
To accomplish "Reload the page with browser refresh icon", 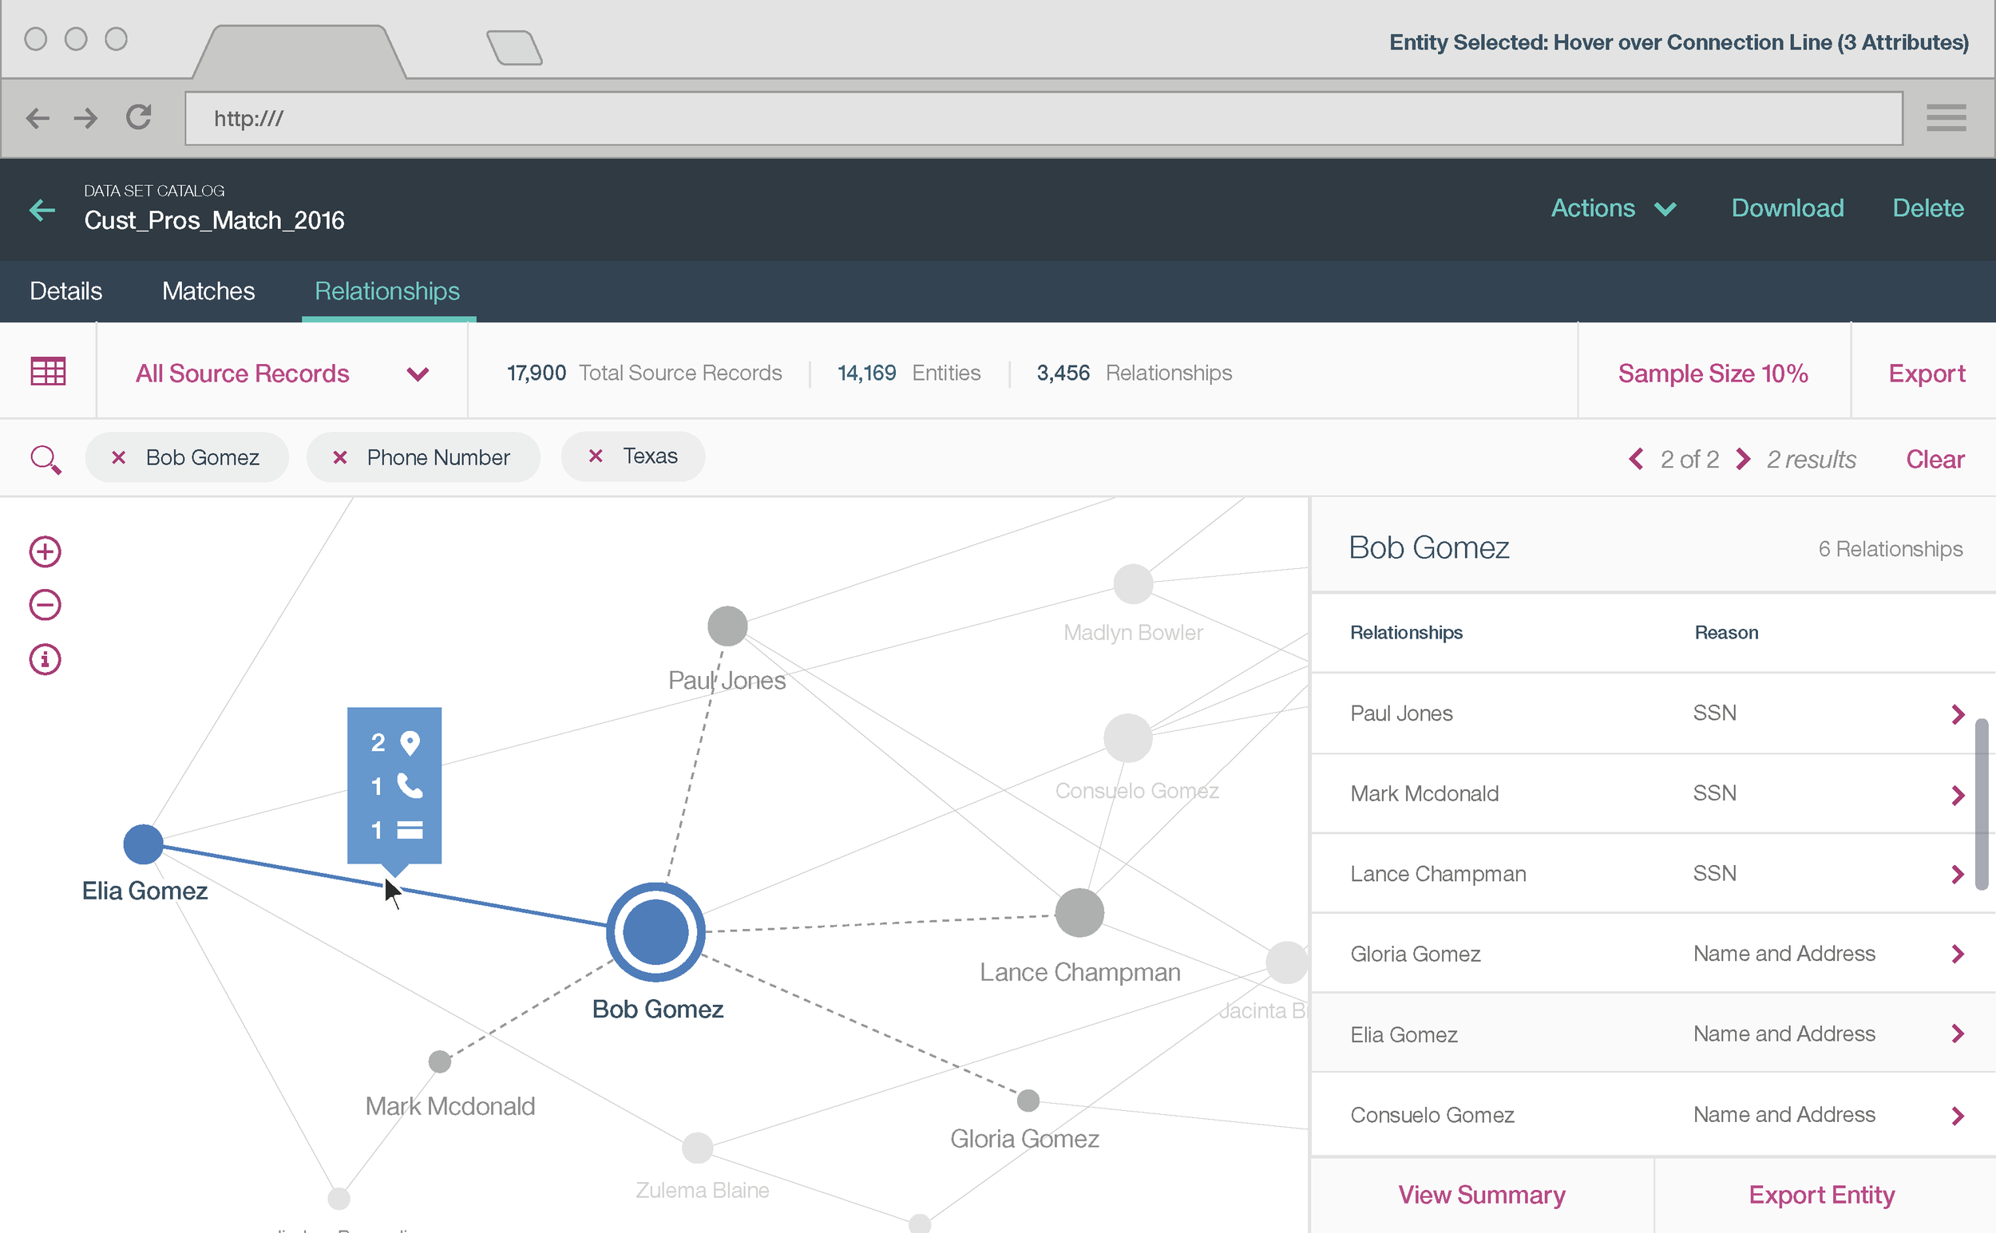I will tap(139, 117).
